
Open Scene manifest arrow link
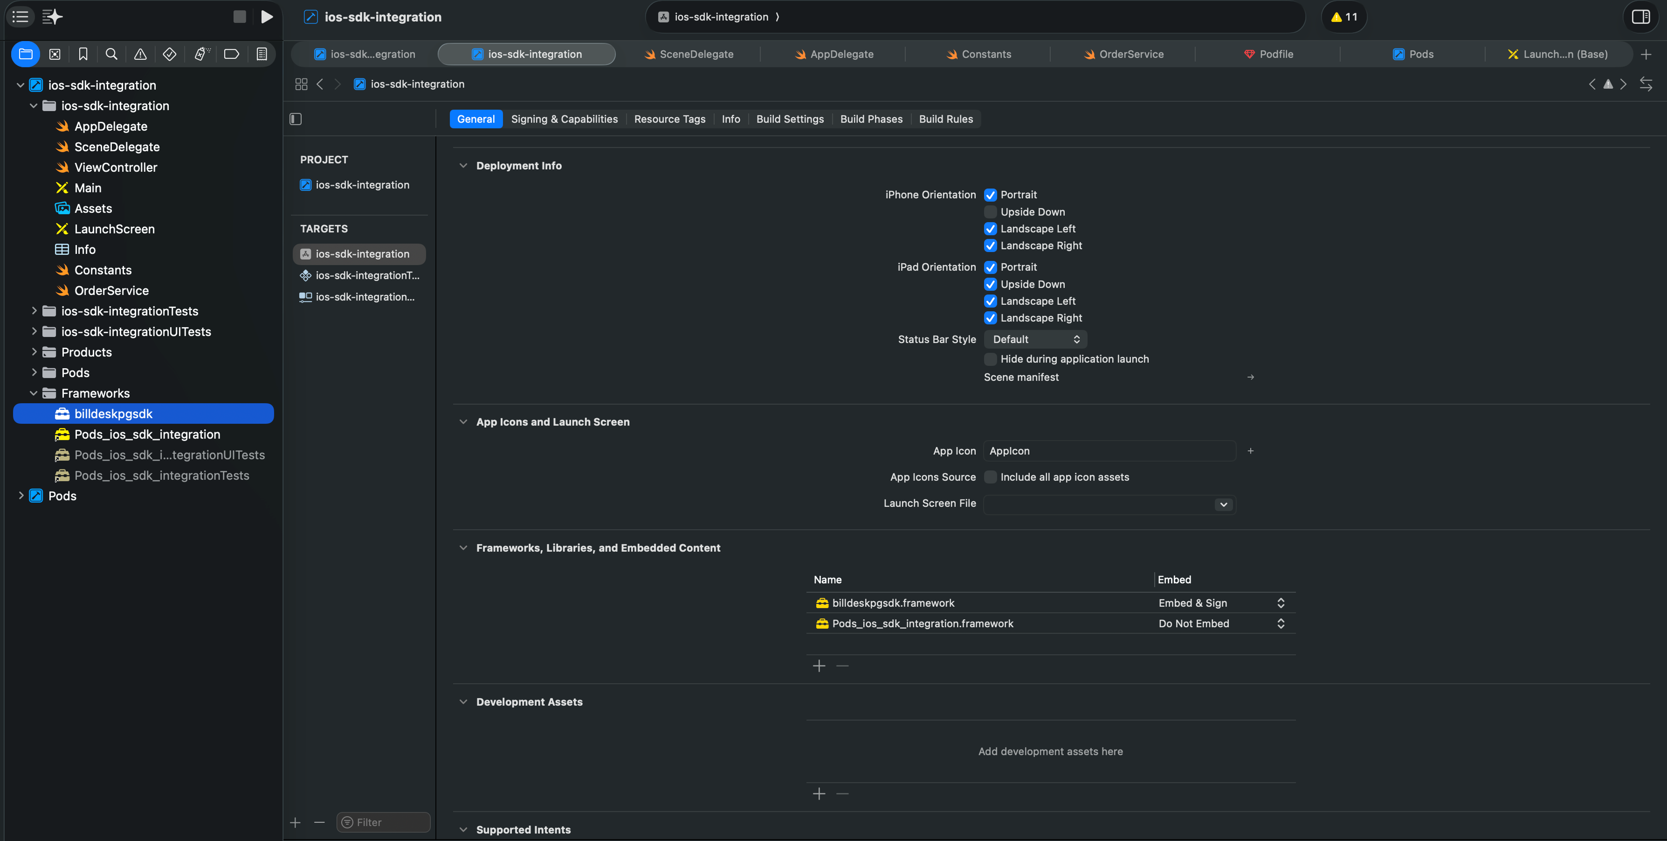click(1251, 377)
